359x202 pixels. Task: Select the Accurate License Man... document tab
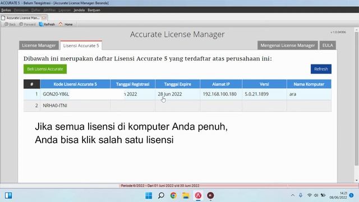click(x=23, y=17)
